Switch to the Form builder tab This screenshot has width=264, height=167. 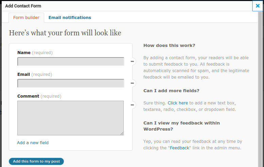click(26, 18)
